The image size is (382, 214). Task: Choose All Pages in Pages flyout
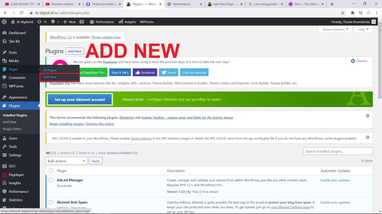50,70
